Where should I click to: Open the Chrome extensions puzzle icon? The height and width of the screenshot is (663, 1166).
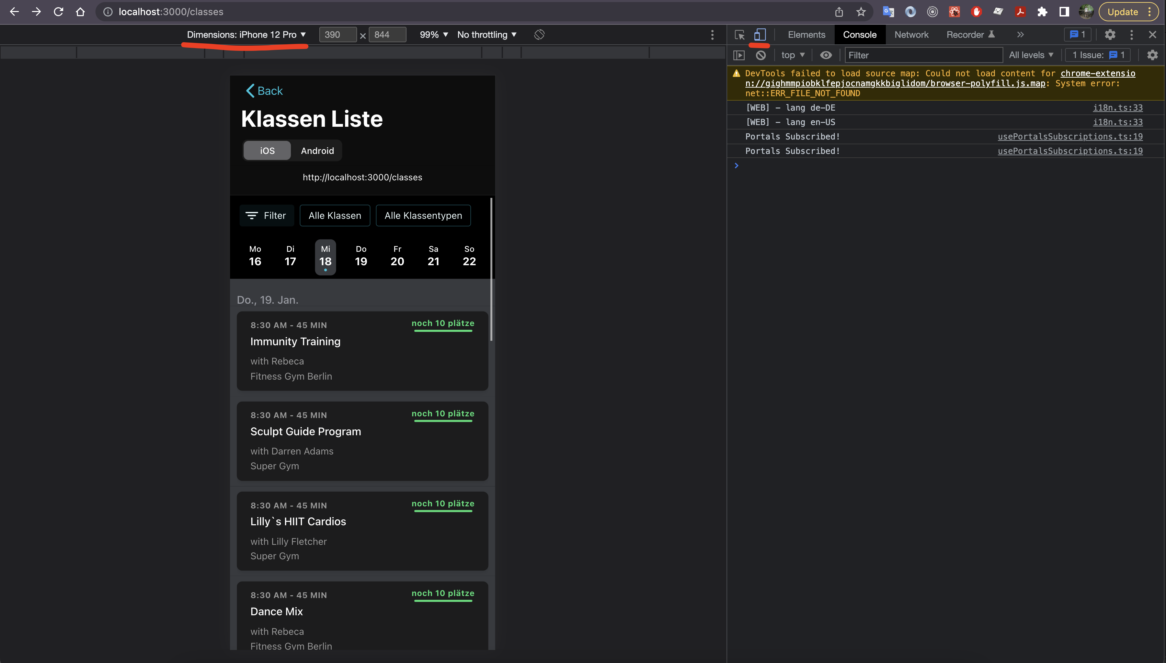click(1042, 12)
